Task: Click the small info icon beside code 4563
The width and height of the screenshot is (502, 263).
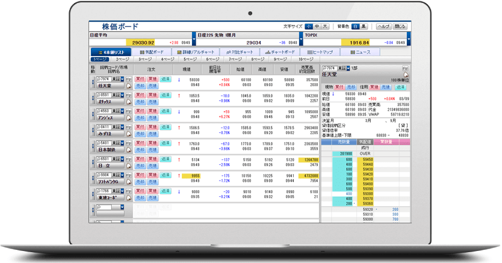Action: click(x=129, y=111)
